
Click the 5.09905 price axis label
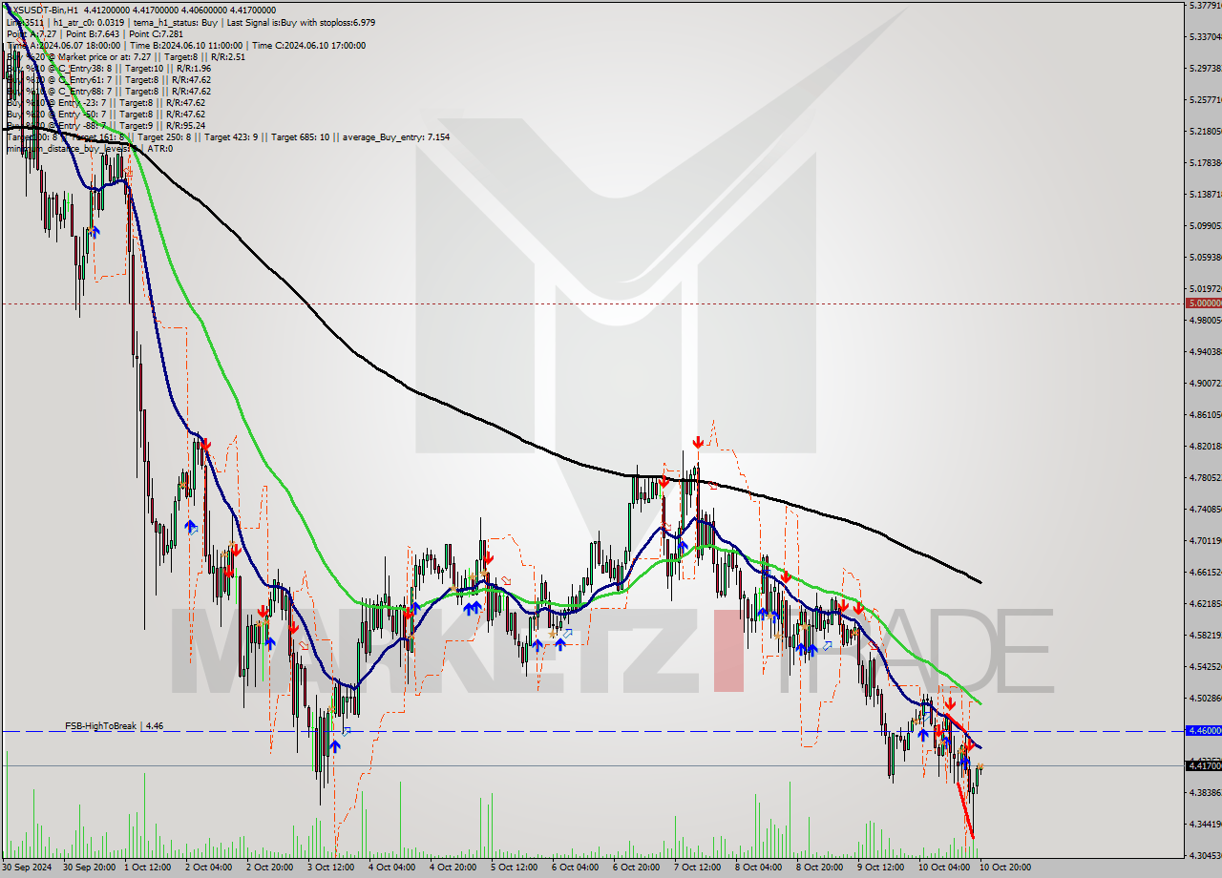[x=1204, y=225]
